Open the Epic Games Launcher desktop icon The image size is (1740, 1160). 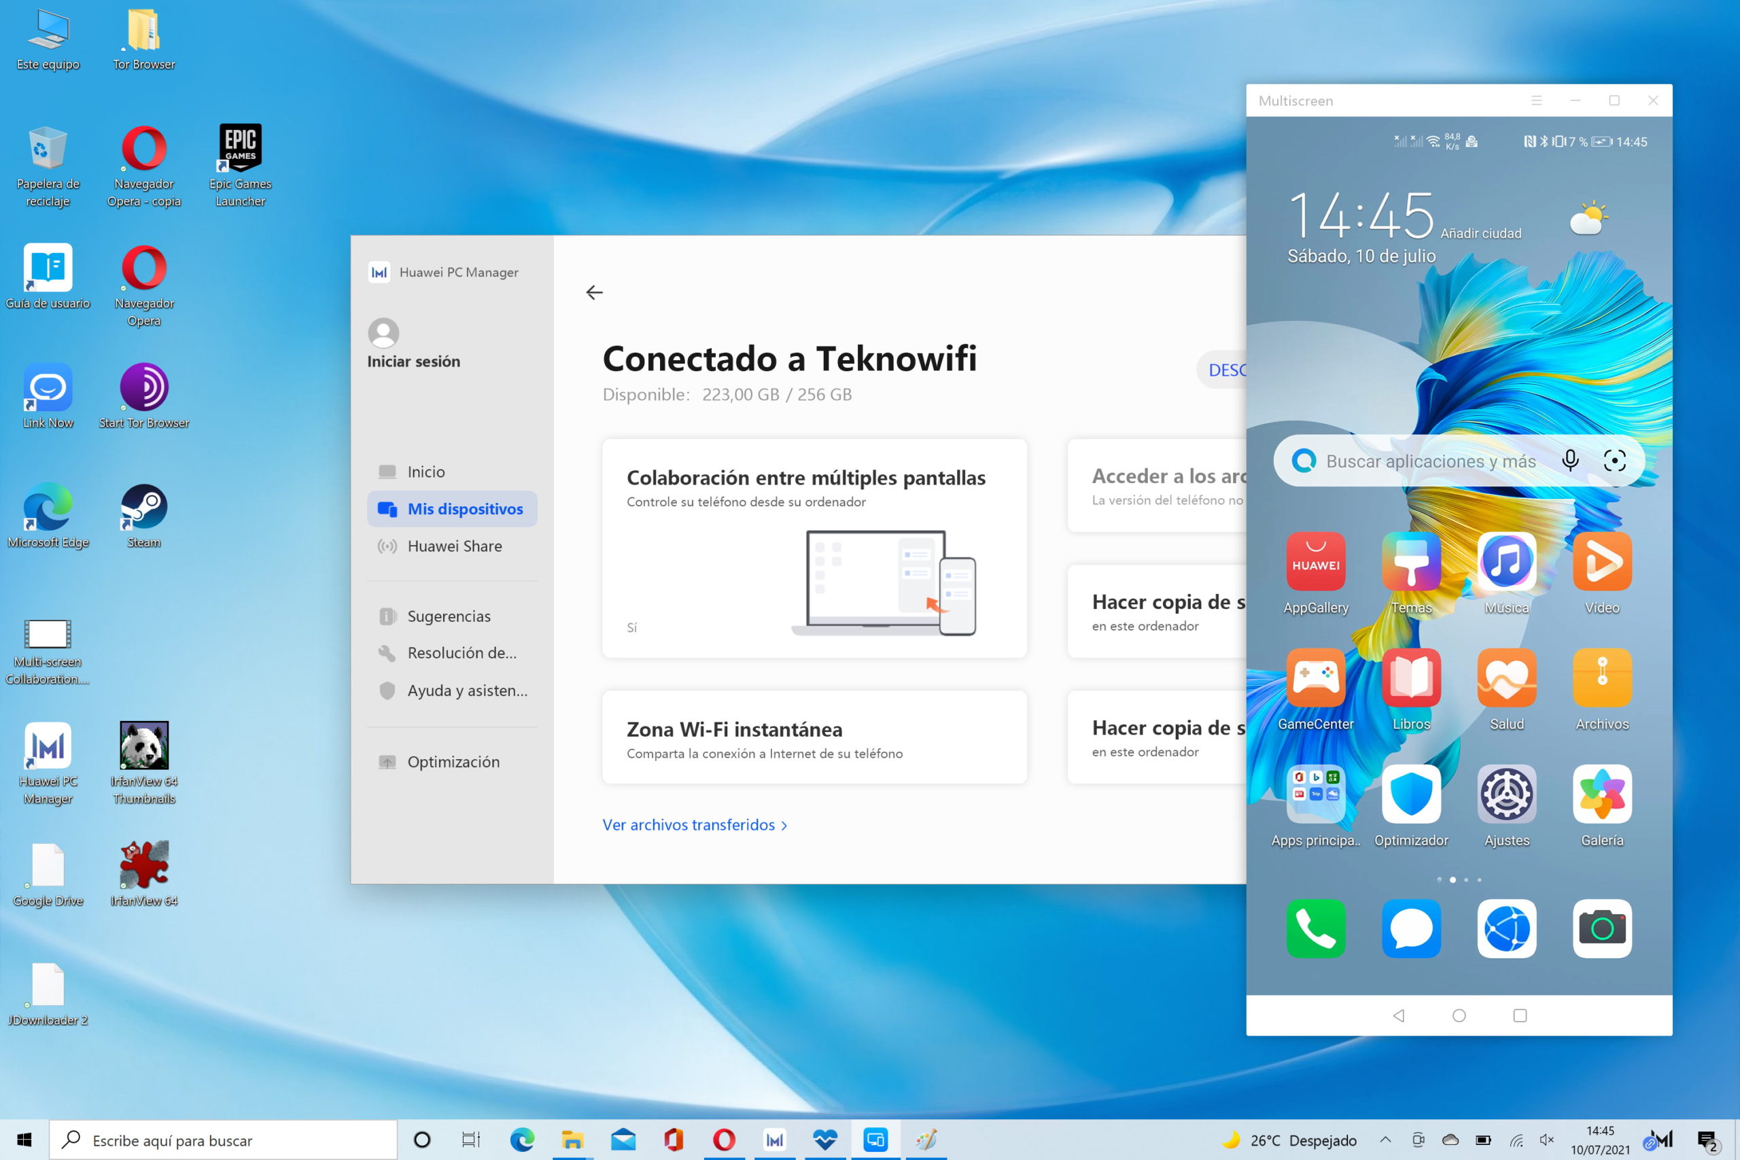pos(241,165)
